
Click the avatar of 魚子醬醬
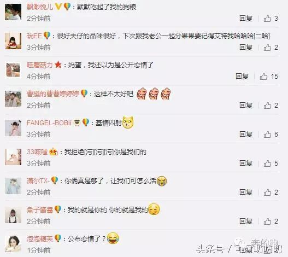[13, 215]
